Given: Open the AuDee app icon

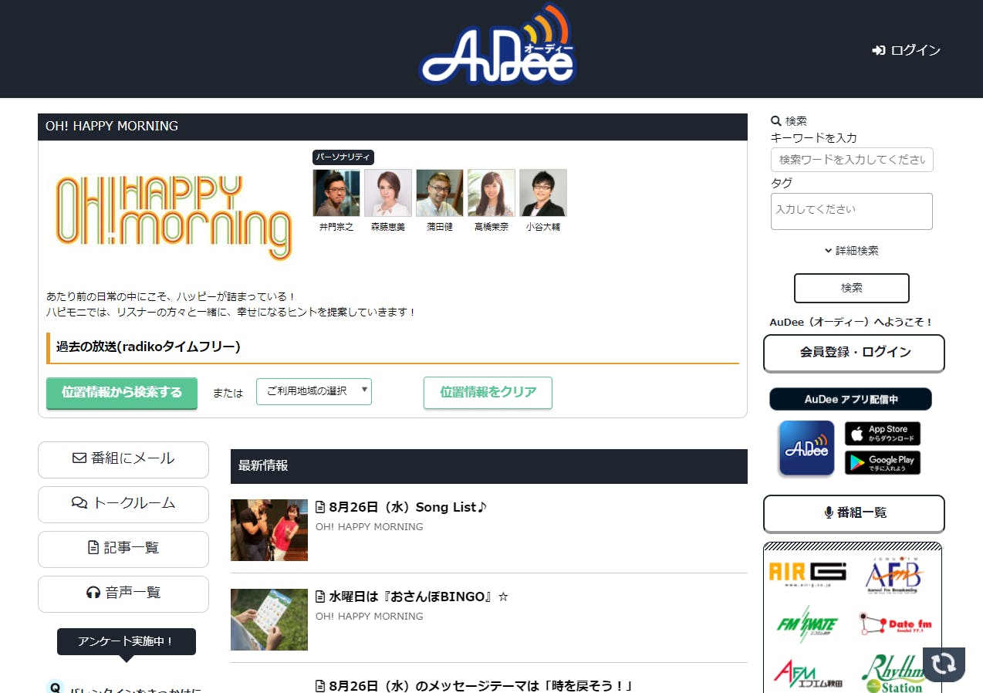Looking at the screenshot, I should click(x=806, y=448).
